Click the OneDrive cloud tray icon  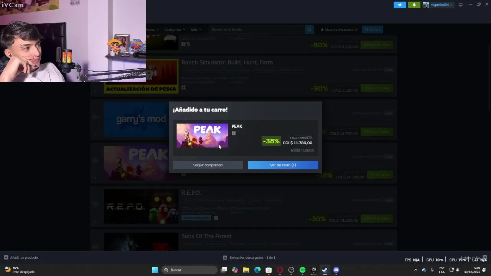click(424, 270)
